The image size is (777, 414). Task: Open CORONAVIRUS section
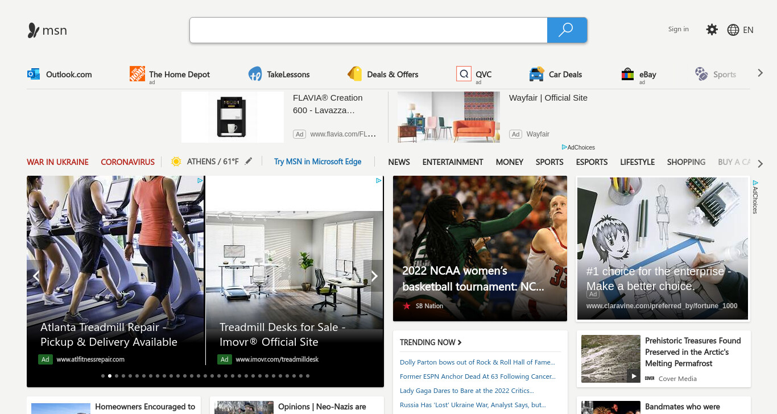pyautogui.click(x=128, y=162)
